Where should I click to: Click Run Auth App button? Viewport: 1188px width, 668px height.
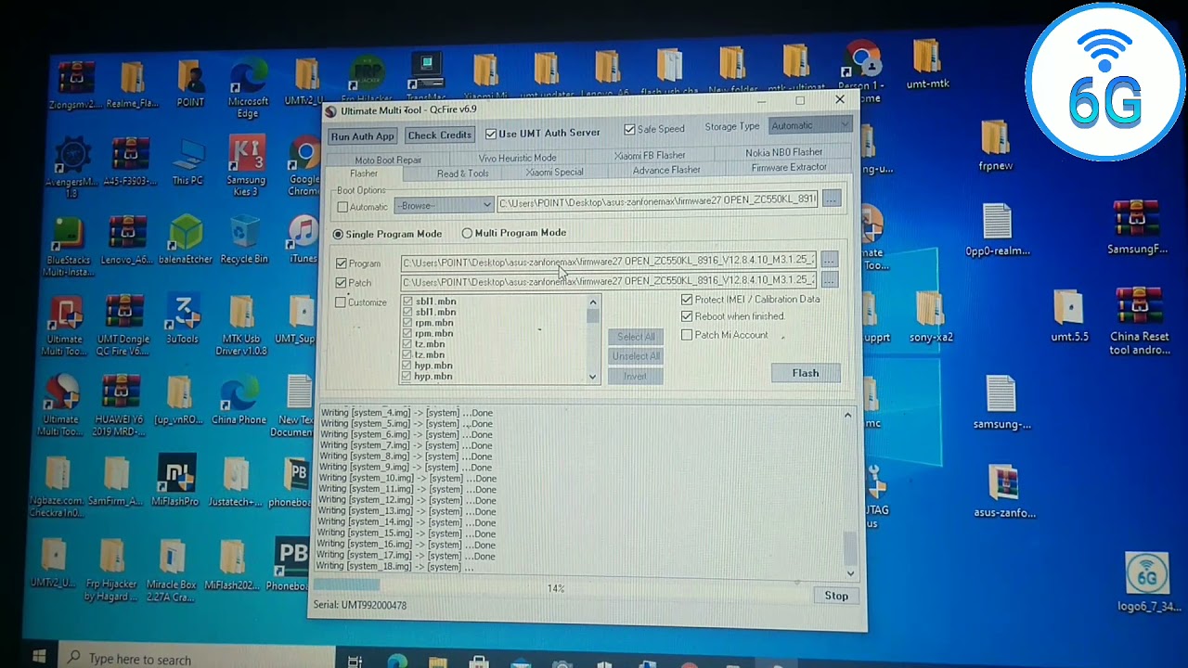(x=363, y=136)
